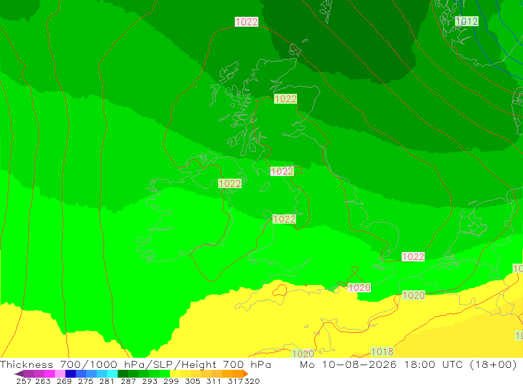Click legend value 275

point(86,381)
